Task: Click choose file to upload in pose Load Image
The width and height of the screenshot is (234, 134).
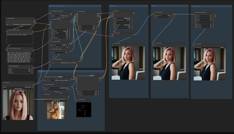Action: pos(56,101)
